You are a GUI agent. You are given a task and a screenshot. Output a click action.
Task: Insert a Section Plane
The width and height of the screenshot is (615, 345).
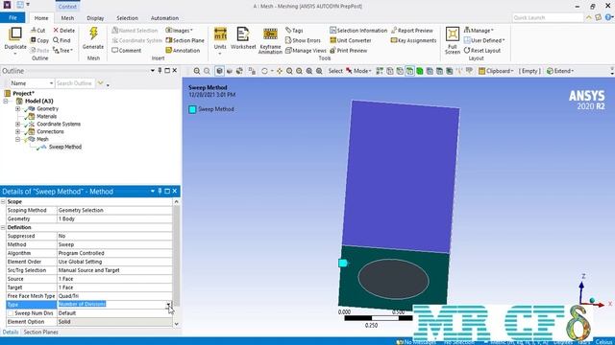coord(184,40)
